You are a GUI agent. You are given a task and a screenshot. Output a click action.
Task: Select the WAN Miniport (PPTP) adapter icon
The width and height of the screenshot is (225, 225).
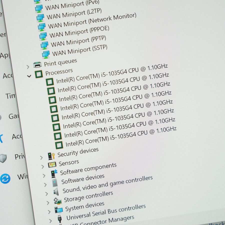(44, 45)
